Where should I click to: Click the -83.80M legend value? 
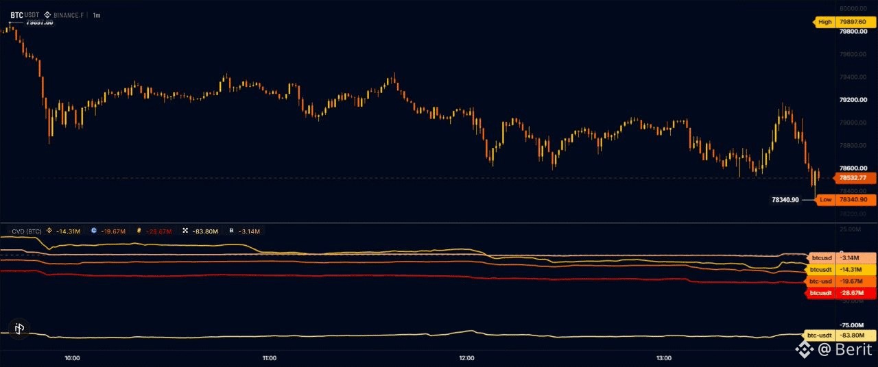pos(204,231)
